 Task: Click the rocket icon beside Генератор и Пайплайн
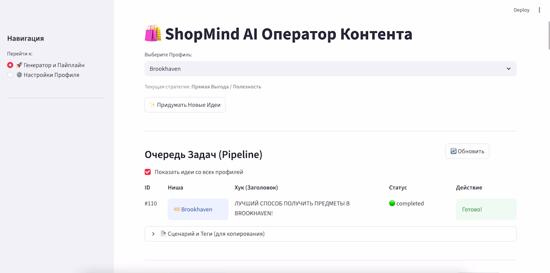point(19,65)
